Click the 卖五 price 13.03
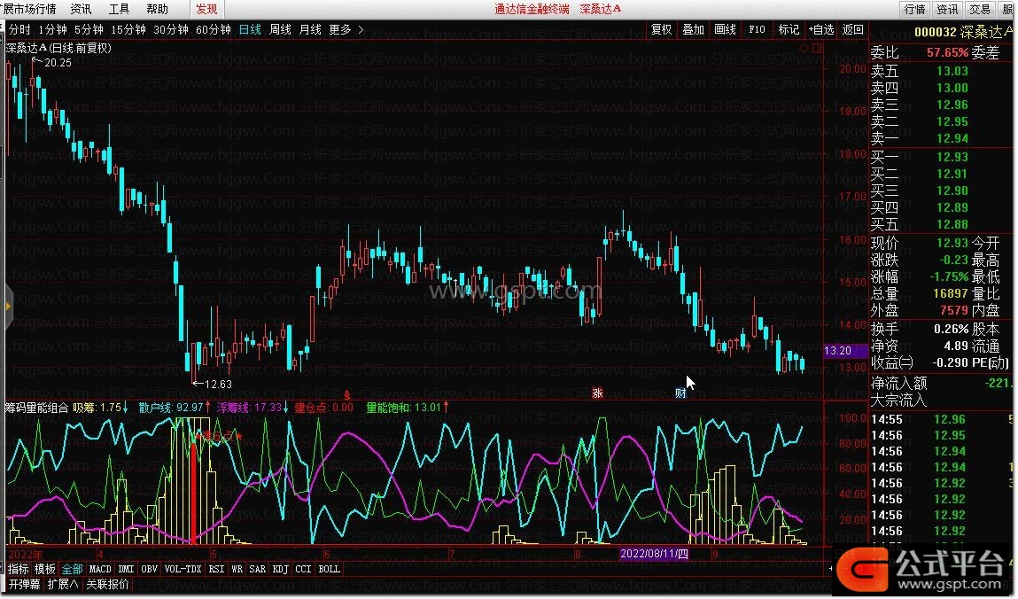Viewport: 1018px width, 599px height. click(952, 72)
